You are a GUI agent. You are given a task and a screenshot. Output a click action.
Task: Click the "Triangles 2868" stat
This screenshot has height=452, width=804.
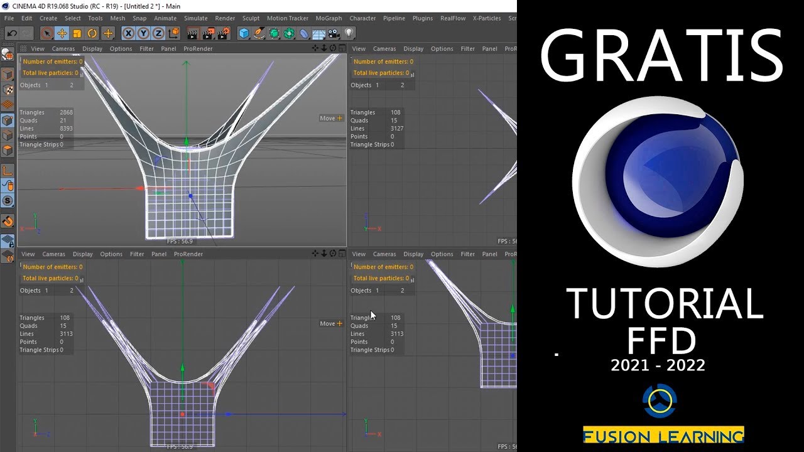(x=46, y=112)
